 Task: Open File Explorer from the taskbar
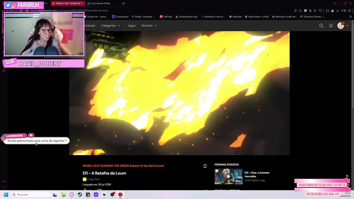pyautogui.click(x=63, y=195)
